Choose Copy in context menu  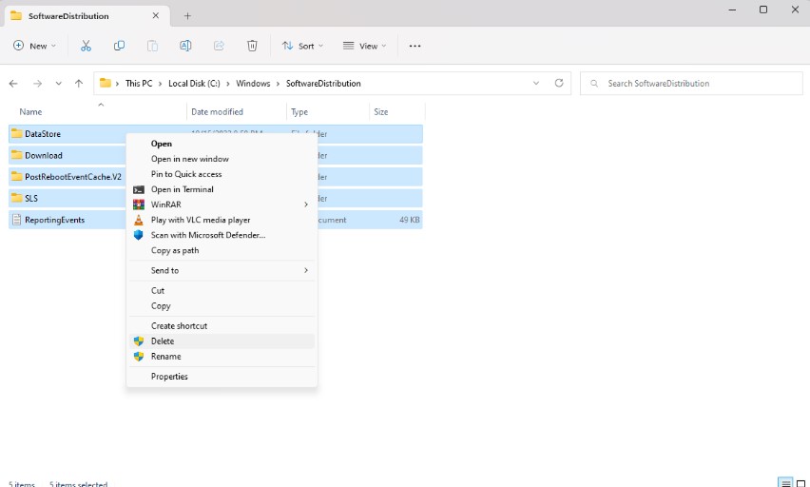point(222,306)
